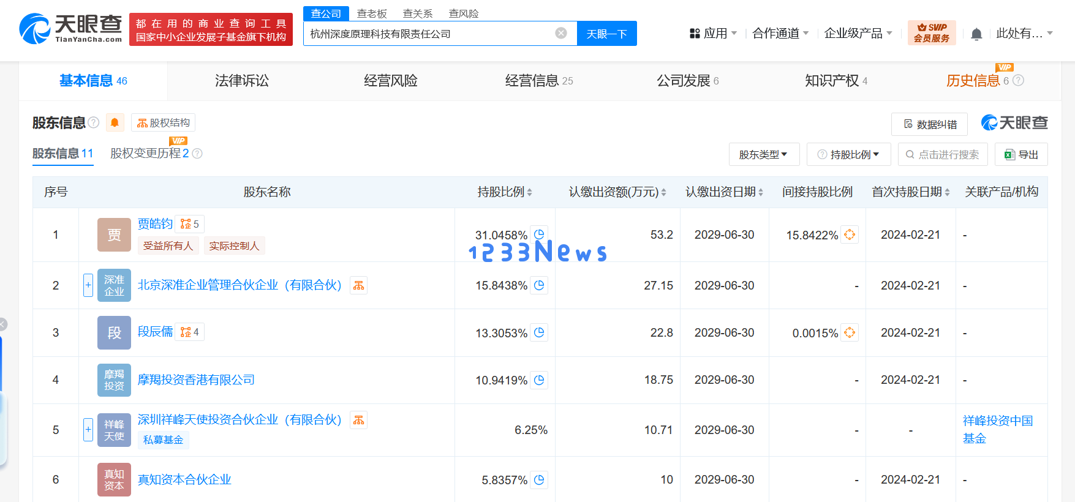Open the 企业级产品 dropdown menu
Image resolution: width=1075 pixels, height=502 pixels.
click(858, 34)
